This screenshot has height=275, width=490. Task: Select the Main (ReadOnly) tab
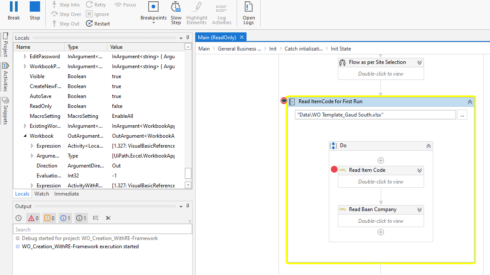tap(218, 37)
